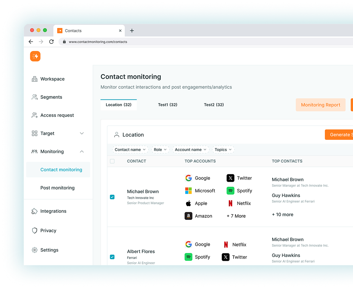Click the orange lightning app logo

coord(35,56)
